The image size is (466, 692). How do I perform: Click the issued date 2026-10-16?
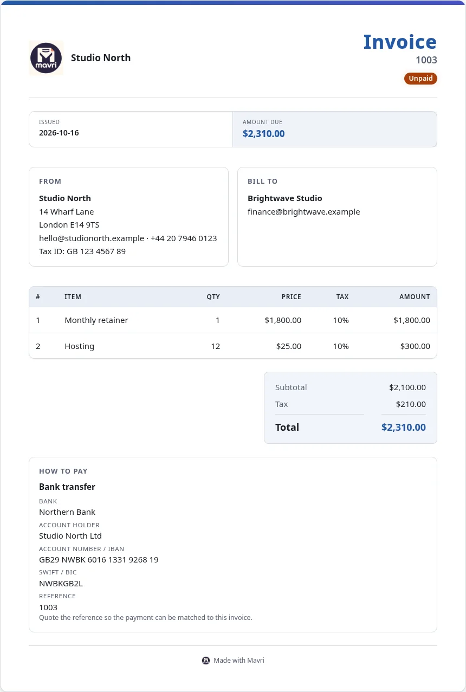pos(59,133)
